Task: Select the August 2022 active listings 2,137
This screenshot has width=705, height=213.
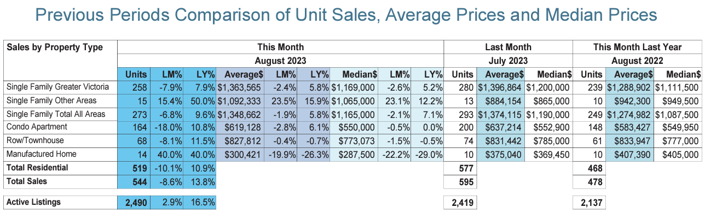Action: (588, 203)
